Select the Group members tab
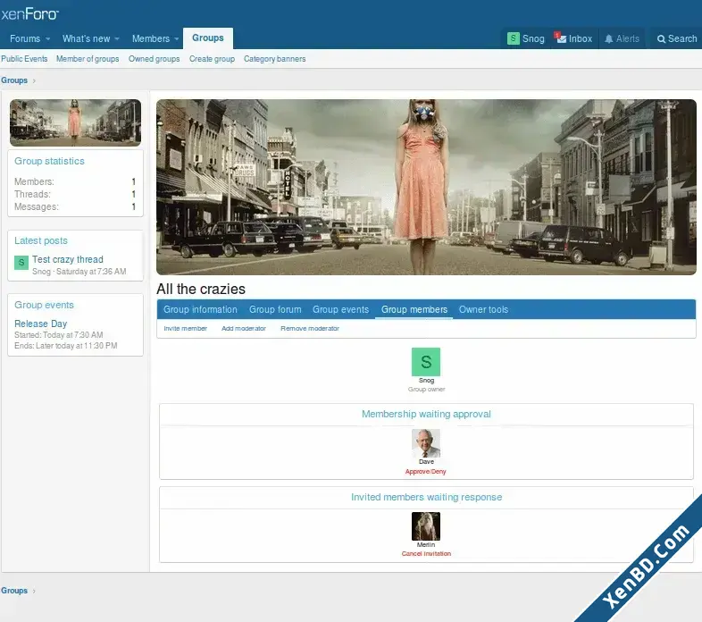The height and width of the screenshot is (622, 702). [x=414, y=309]
